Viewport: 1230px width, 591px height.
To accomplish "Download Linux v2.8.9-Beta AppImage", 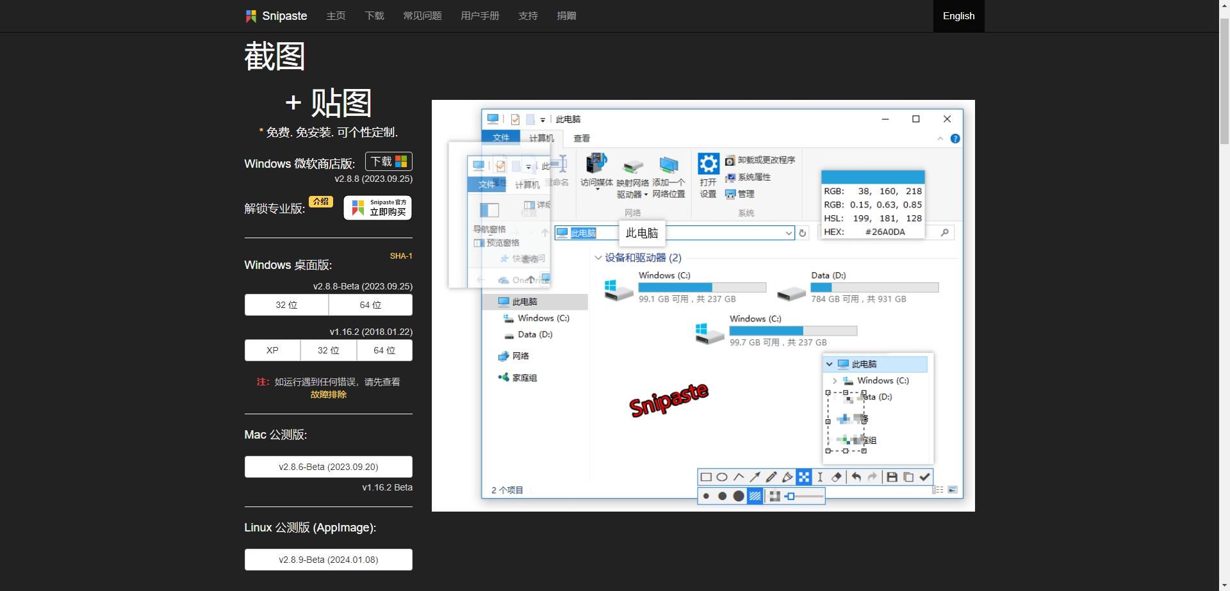I will tap(329, 560).
